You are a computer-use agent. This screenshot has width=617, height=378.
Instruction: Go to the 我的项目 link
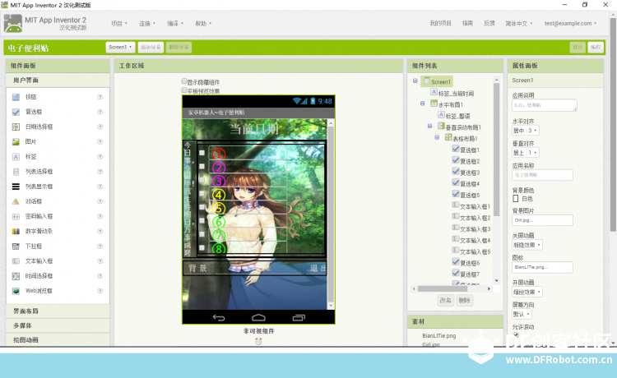440,24
